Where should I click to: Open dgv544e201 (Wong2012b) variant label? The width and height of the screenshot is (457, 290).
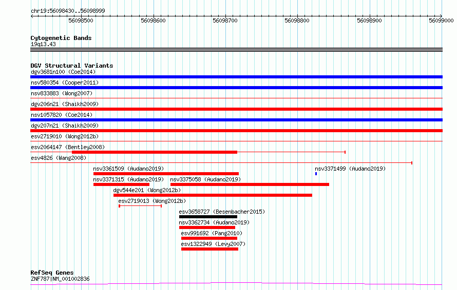[147, 190]
